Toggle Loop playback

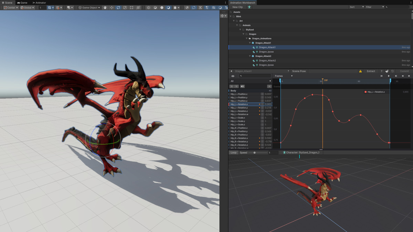click(x=233, y=153)
